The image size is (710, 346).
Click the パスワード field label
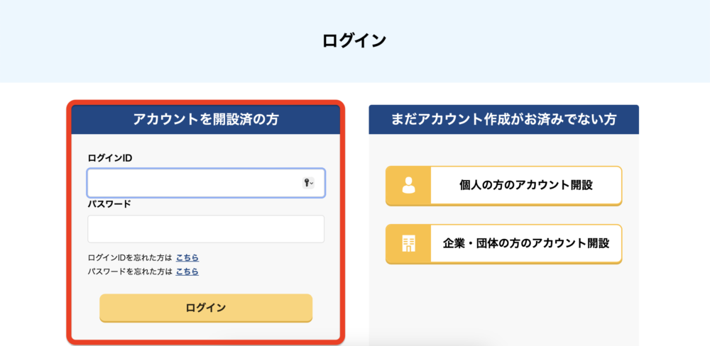click(x=109, y=204)
